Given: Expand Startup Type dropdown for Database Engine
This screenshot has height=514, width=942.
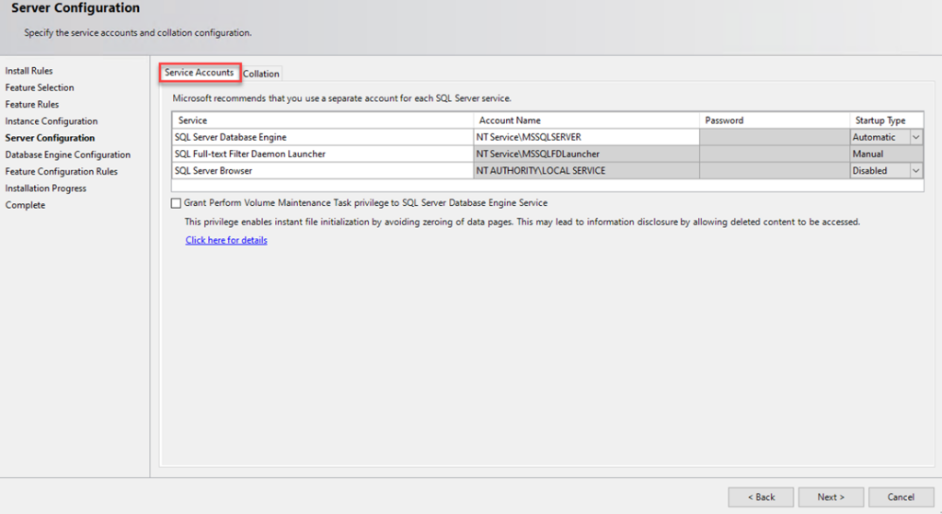Looking at the screenshot, I should tap(916, 138).
